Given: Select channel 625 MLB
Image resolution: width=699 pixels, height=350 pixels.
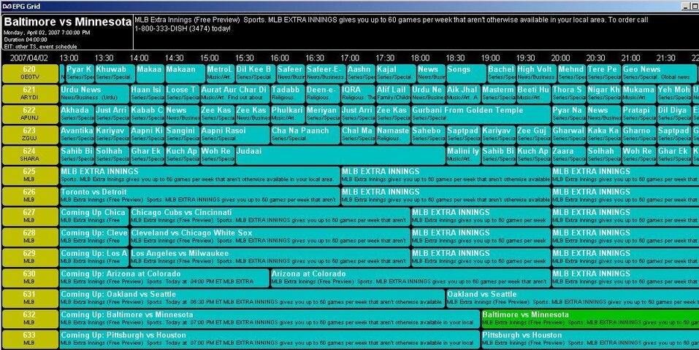Looking at the screenshot, I should click(30, 176).
